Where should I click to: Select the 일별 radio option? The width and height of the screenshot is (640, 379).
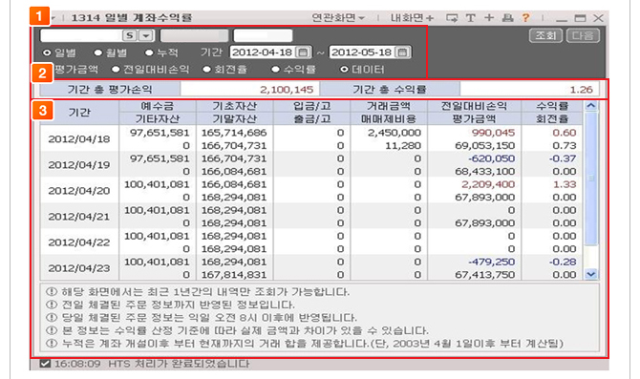click(47, 53)
